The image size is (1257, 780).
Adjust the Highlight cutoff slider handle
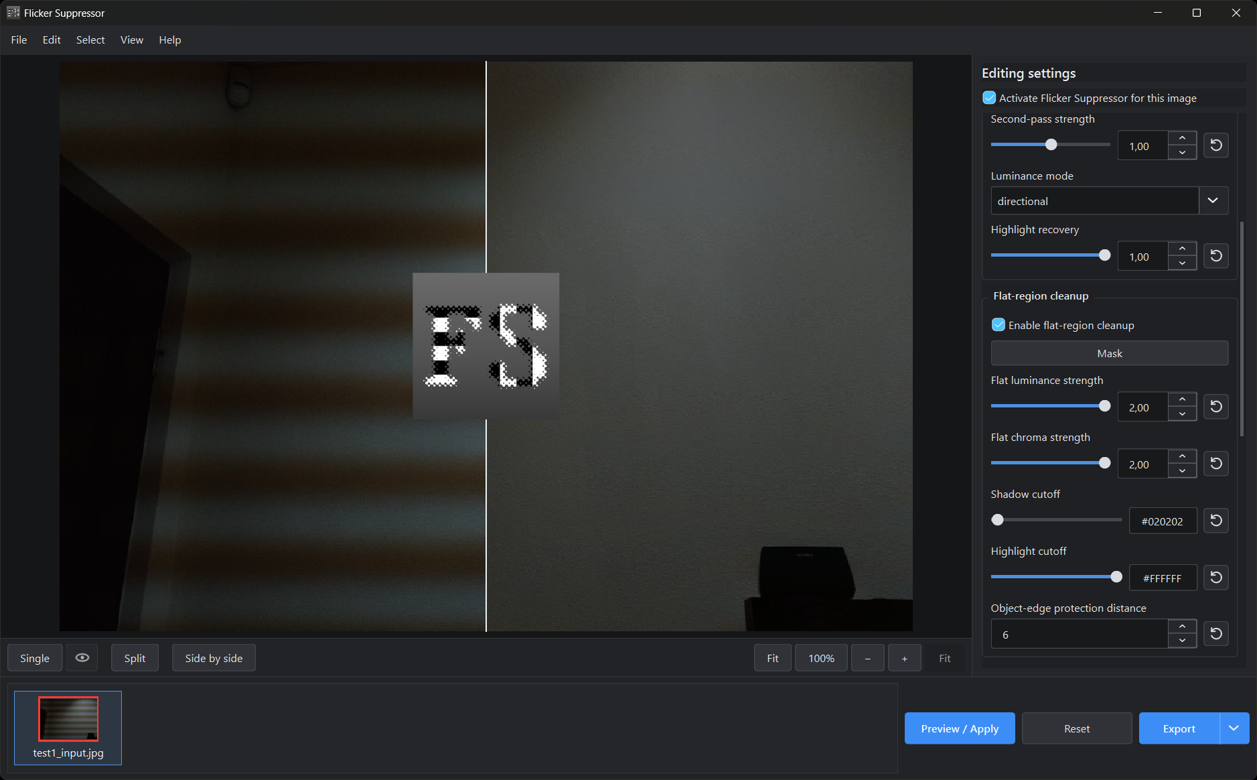[1116, 577]
